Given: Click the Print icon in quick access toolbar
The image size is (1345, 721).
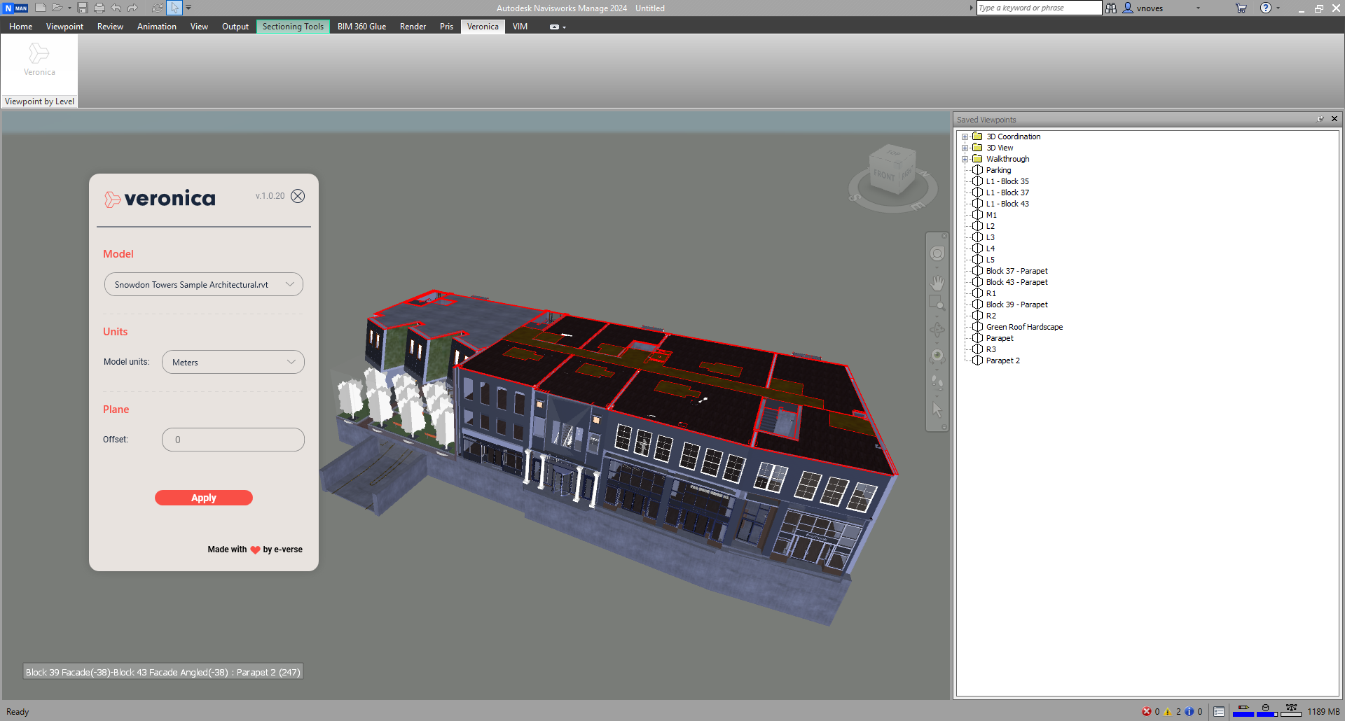Looking at the screenshot, I should (x=99, y=8).
